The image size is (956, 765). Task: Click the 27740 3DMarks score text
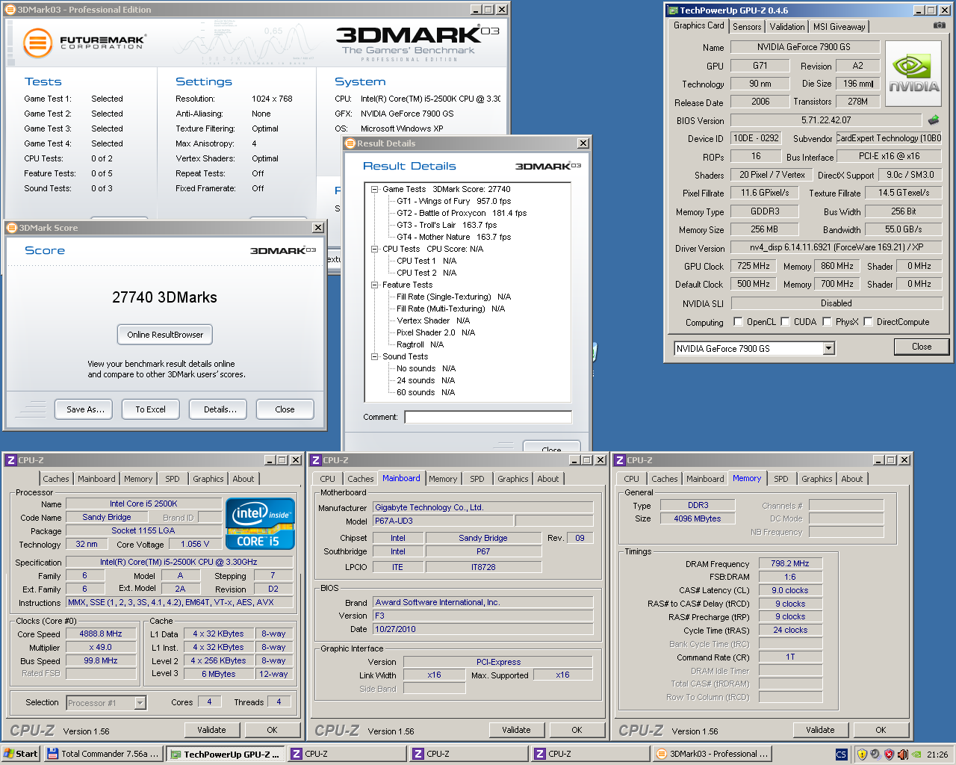pos(164,297)
